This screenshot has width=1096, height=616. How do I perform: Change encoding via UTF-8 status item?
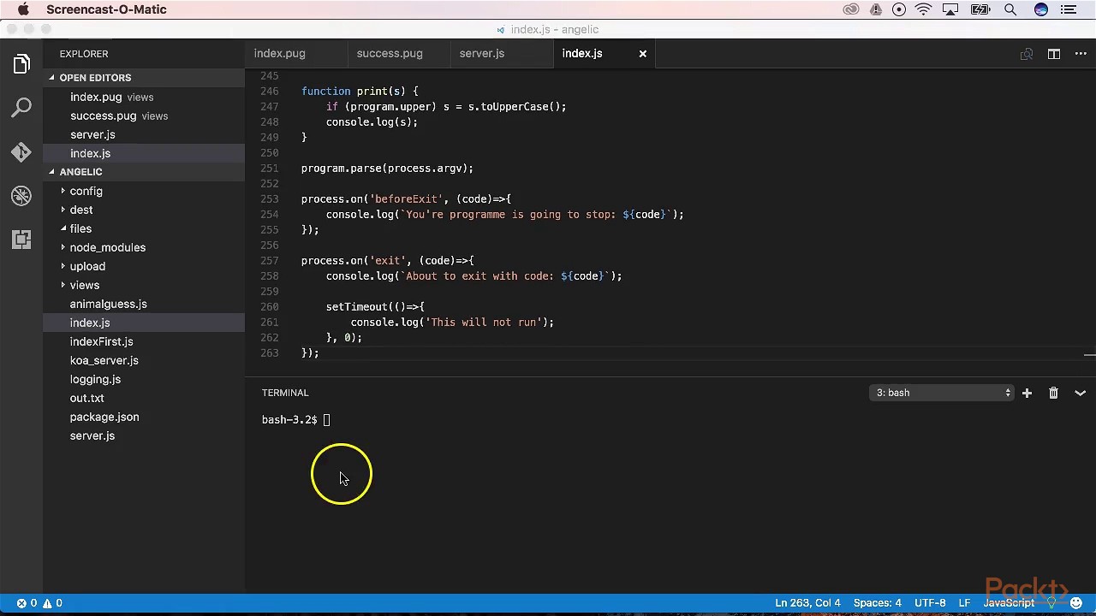coord(930,603)
